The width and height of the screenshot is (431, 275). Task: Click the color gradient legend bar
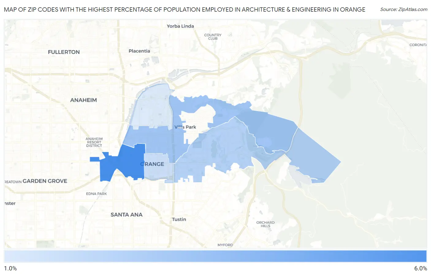[x=216, y=256]
